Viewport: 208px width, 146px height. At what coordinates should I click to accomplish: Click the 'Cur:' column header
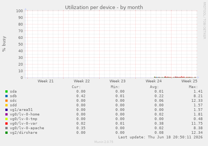(76, 87)
